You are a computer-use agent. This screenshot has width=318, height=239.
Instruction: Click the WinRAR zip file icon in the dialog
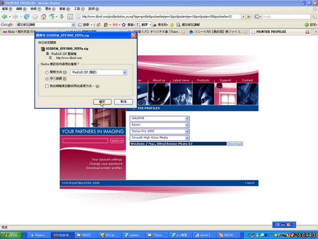(x=43, y=49)
